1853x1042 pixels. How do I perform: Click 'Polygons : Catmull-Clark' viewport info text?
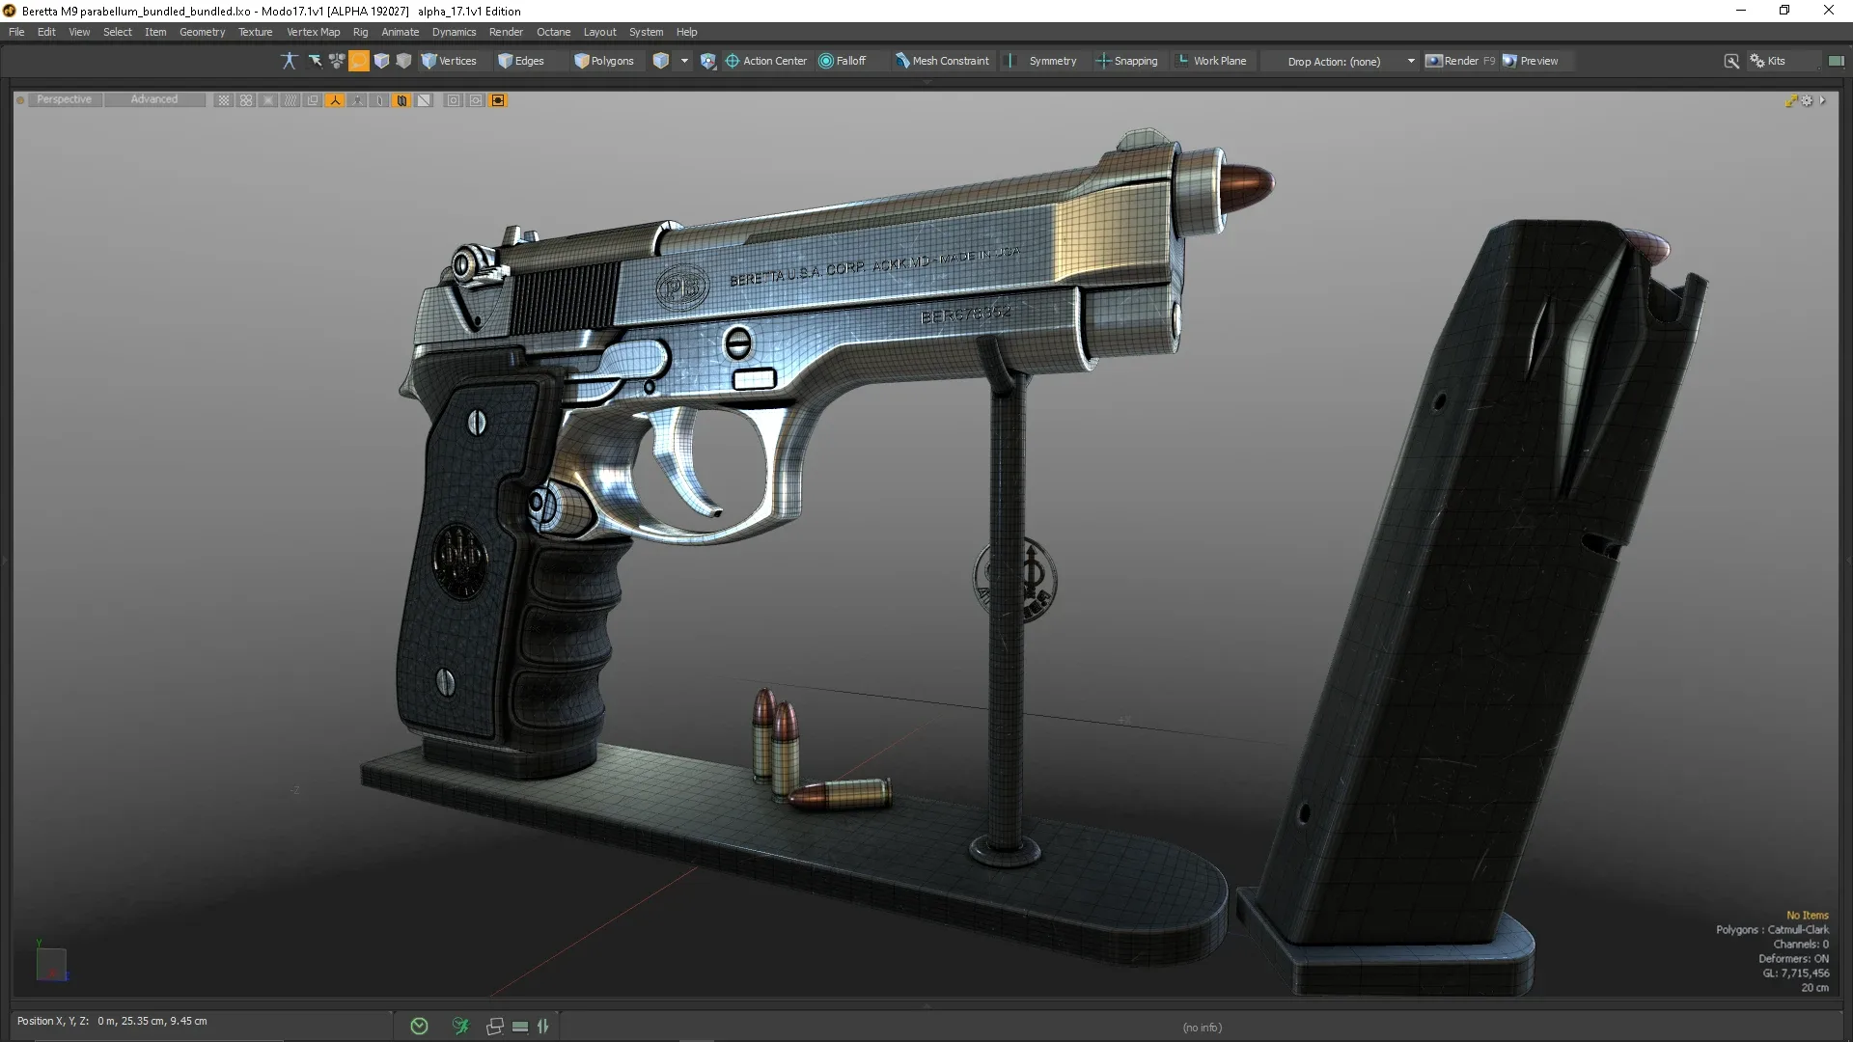click(x=1772, y=930)
